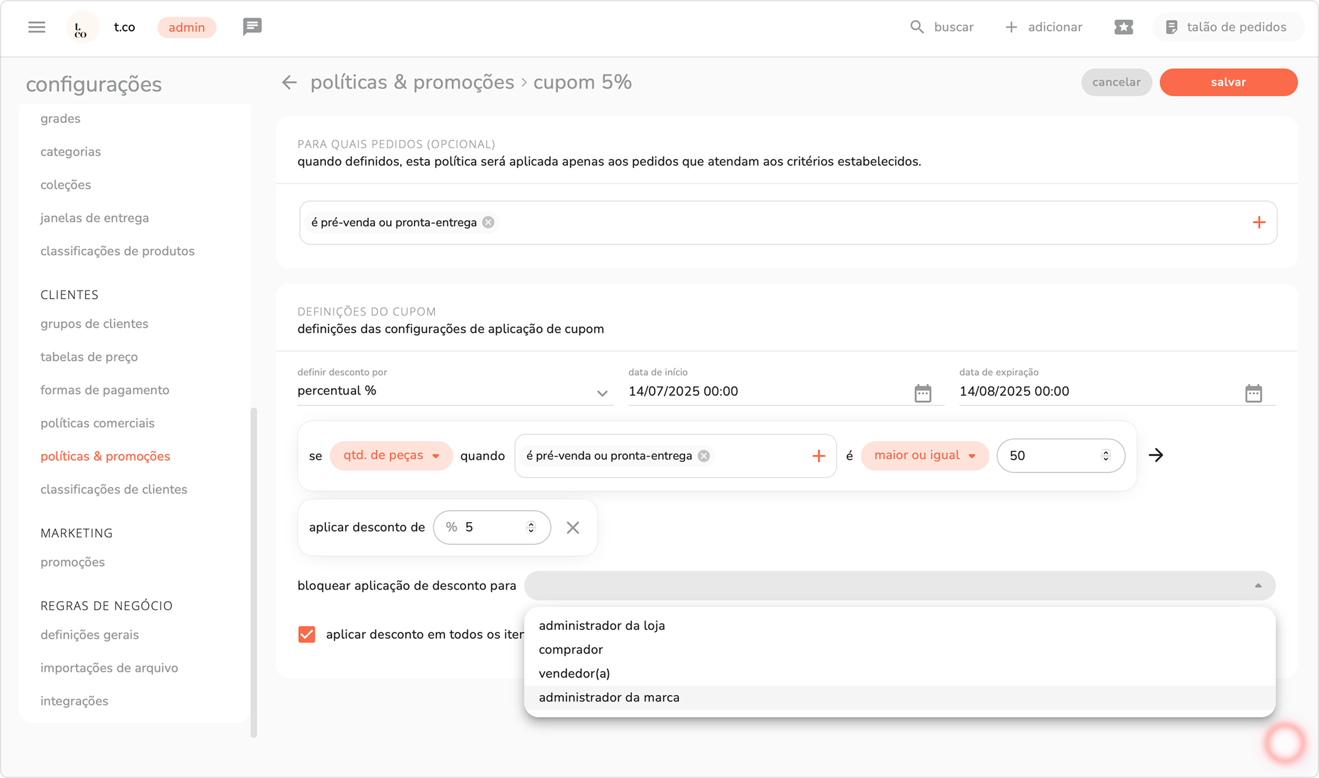The height and width of the screenshot is (778, 1319).
Task: Click the right arrow beside the rule row
Action: tap(1156, 456)
